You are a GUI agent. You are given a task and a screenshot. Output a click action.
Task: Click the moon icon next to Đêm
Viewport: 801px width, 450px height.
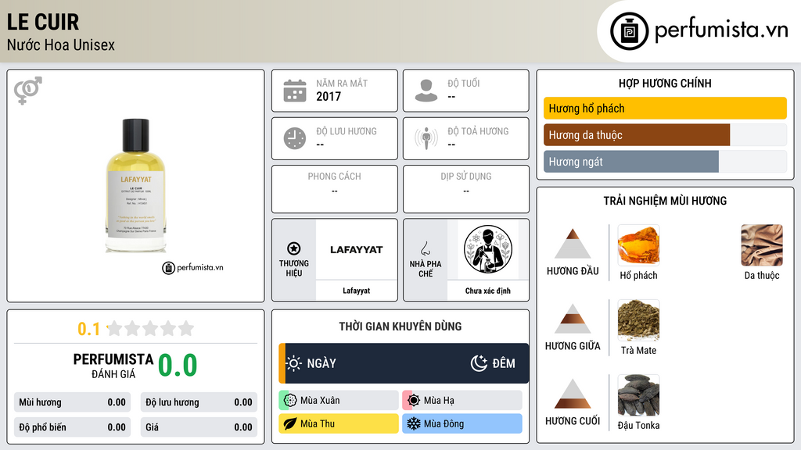(479, 363)
